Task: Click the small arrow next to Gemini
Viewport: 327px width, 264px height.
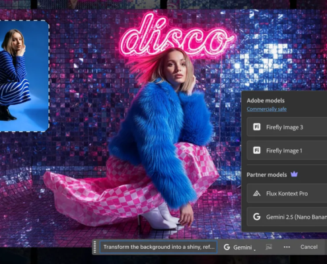Action: click(x=254, y=250)
